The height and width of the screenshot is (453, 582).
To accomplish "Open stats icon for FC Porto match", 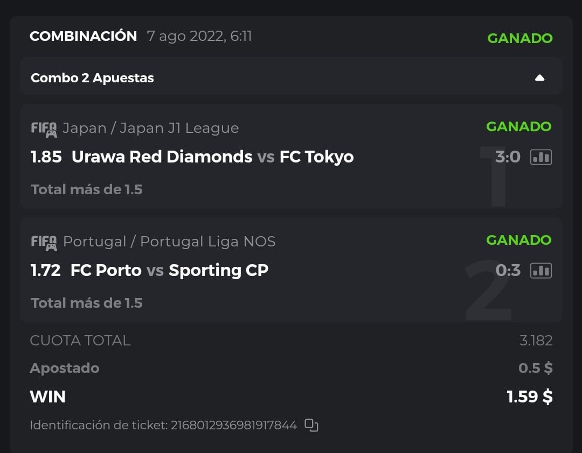I will [x=541, y=271].
